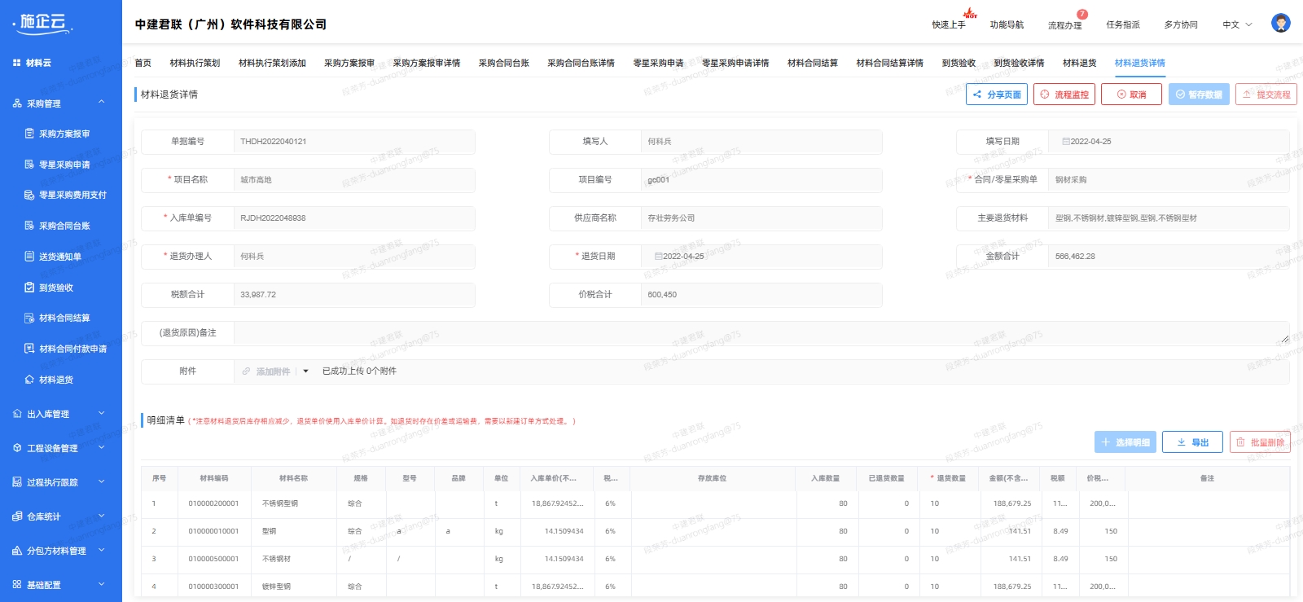Open the attachment dropdown arrow beside 添加附件

(305, 371)
